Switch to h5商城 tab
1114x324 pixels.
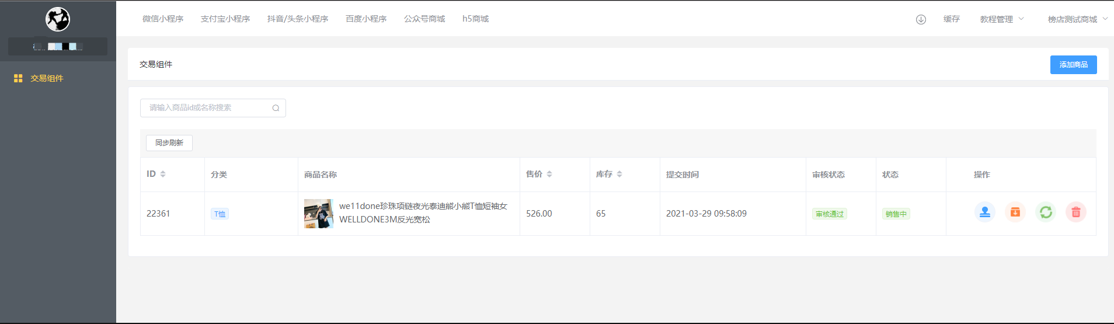click(475, 19)
